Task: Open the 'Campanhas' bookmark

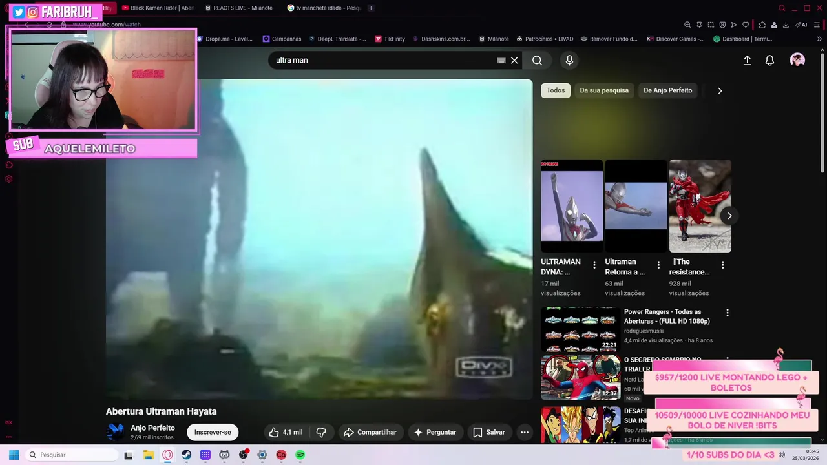Action: point(282,39)
